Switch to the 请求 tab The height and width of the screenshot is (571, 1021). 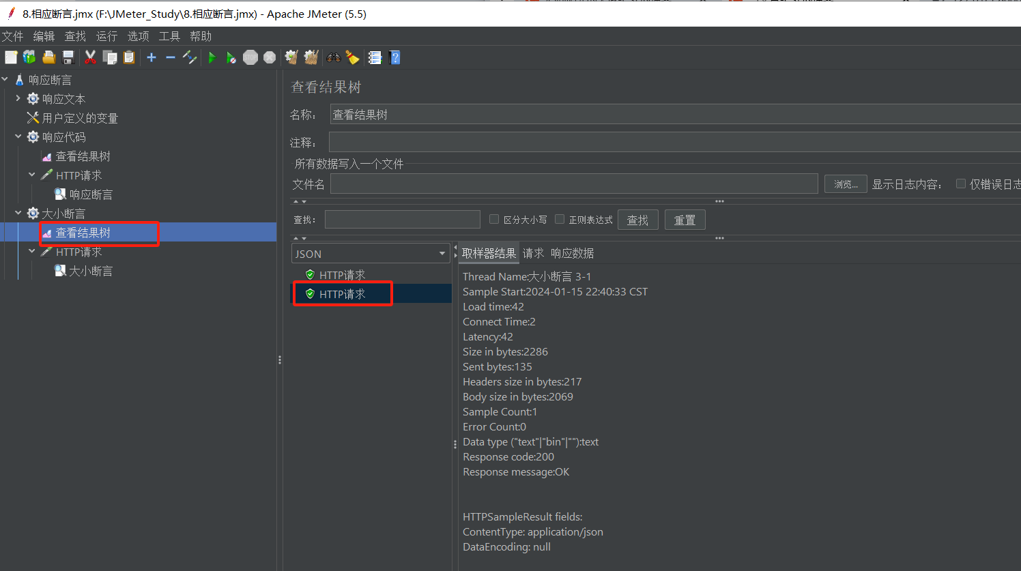[533, 253]
